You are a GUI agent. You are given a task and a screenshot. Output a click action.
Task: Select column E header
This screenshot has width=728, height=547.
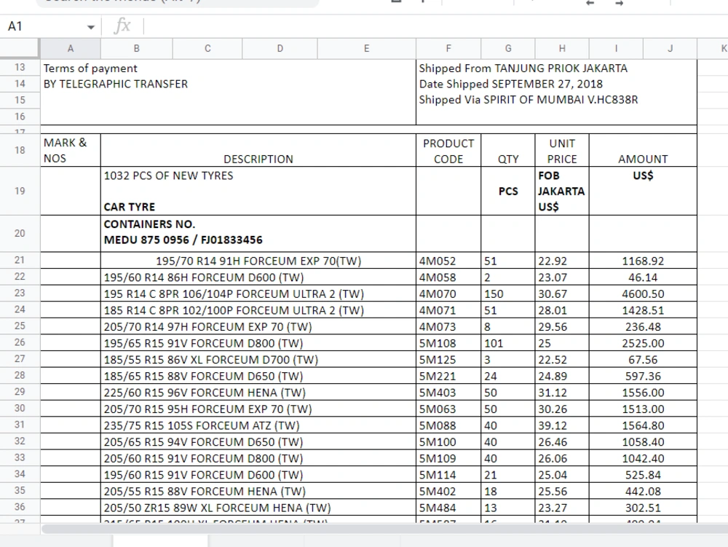366,48
